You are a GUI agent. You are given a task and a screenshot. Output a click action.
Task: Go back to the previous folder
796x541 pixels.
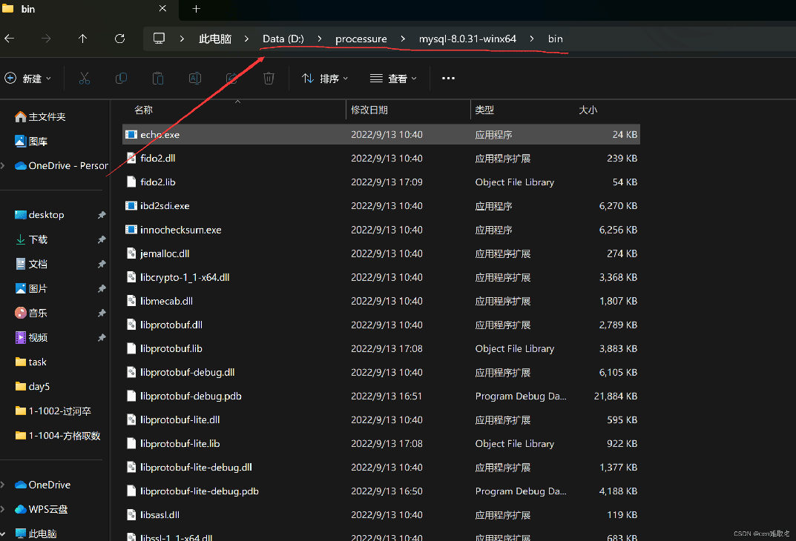(9, 39)
